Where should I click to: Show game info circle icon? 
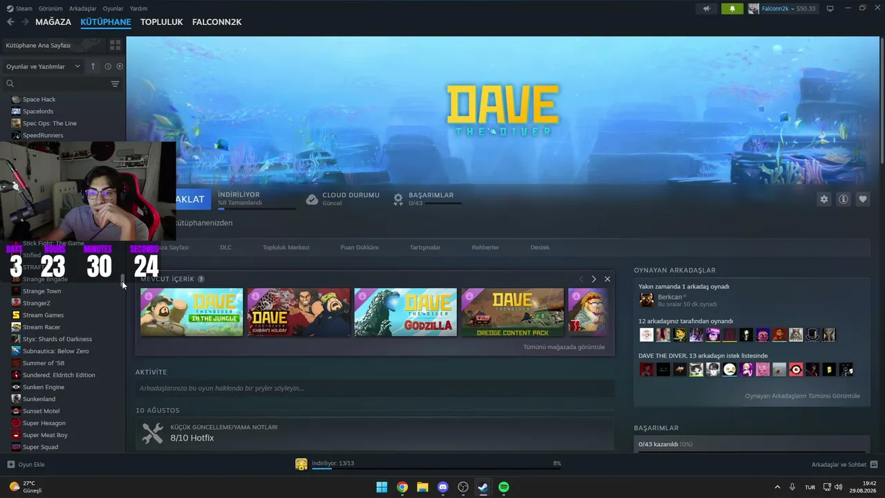[x=844, y=199]
